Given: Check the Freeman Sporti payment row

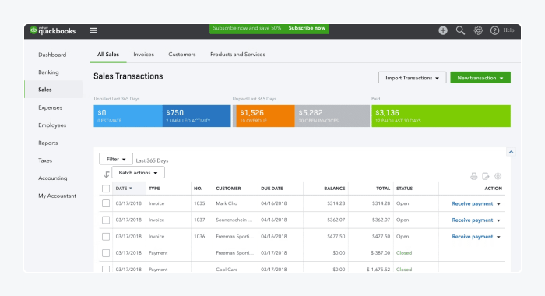Looking at the screenshot, I should [106, 253].
